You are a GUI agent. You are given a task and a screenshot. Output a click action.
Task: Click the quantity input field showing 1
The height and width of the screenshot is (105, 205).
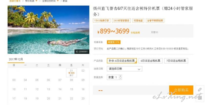click(113, 77)
